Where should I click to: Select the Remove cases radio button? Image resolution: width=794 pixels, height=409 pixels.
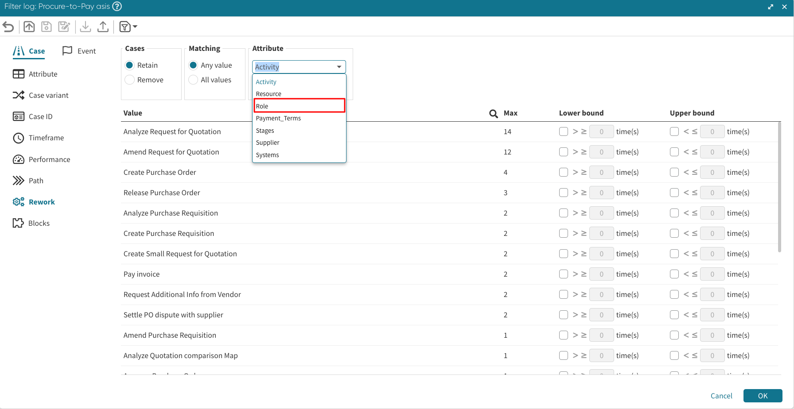[x=130, y=80]
